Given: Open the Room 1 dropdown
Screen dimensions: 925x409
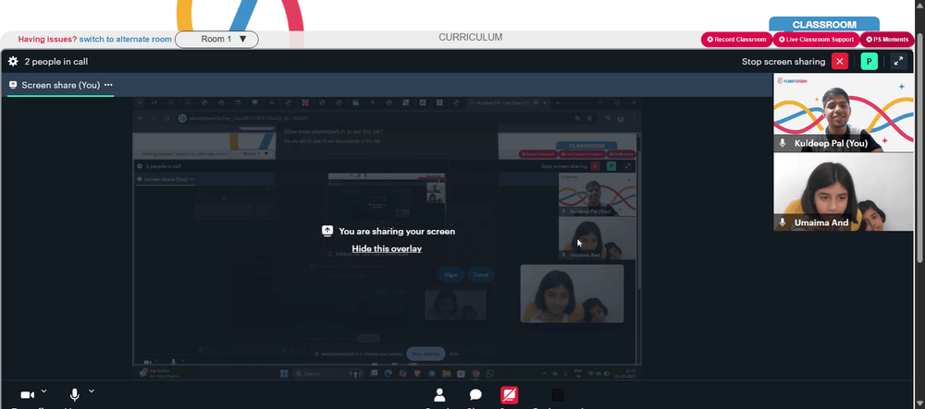Looking at the screenshot, I should (x=216, y=40).
